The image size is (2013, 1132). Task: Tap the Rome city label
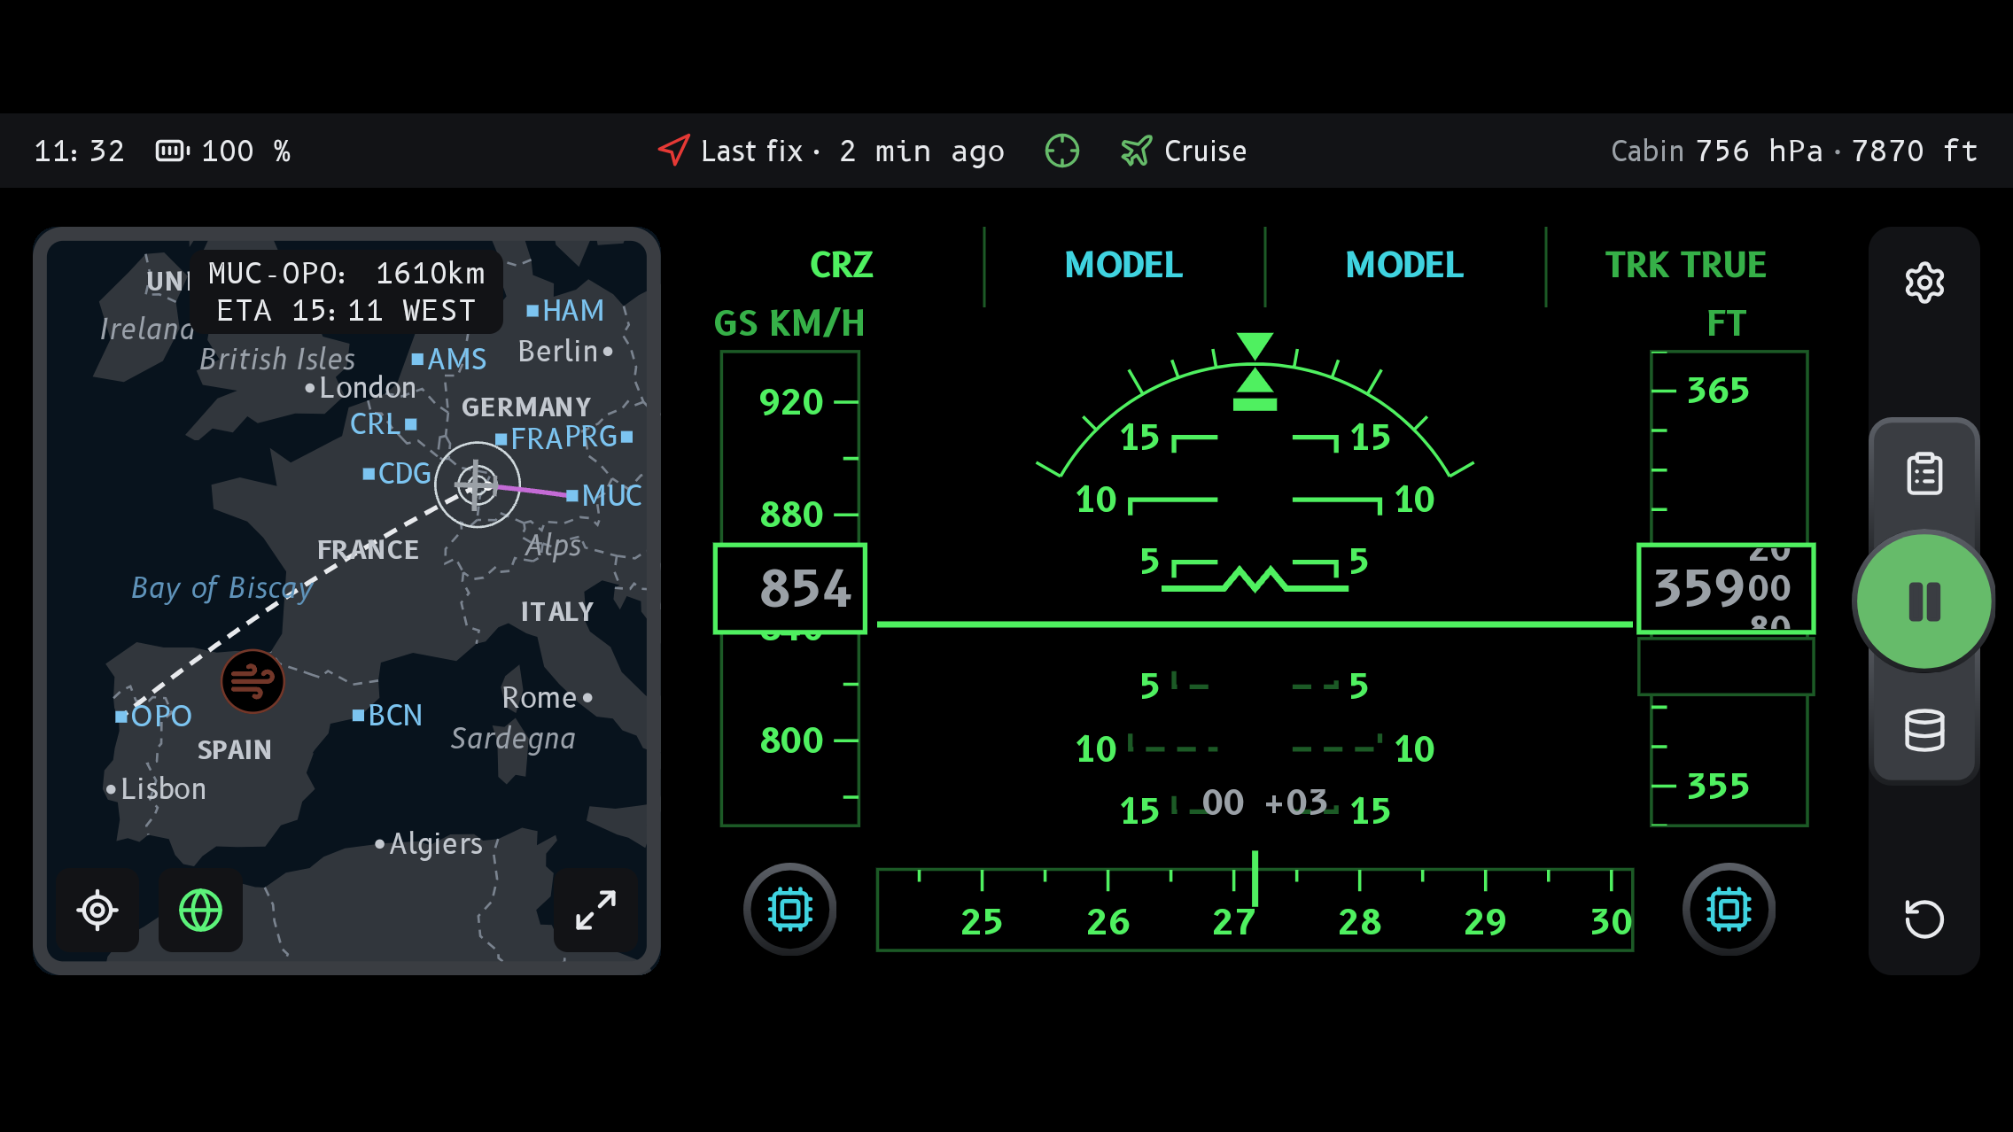[x=547, y=698]
